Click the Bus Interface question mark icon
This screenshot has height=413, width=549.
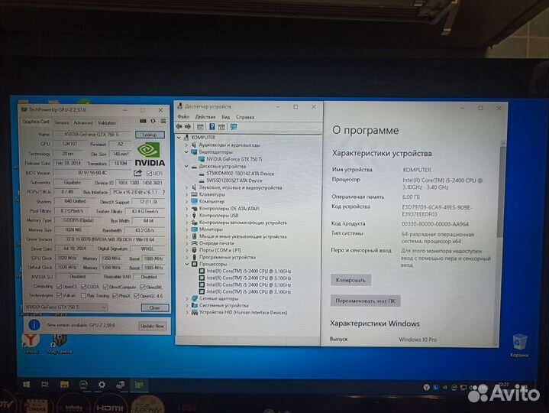(x=163, y=192)
